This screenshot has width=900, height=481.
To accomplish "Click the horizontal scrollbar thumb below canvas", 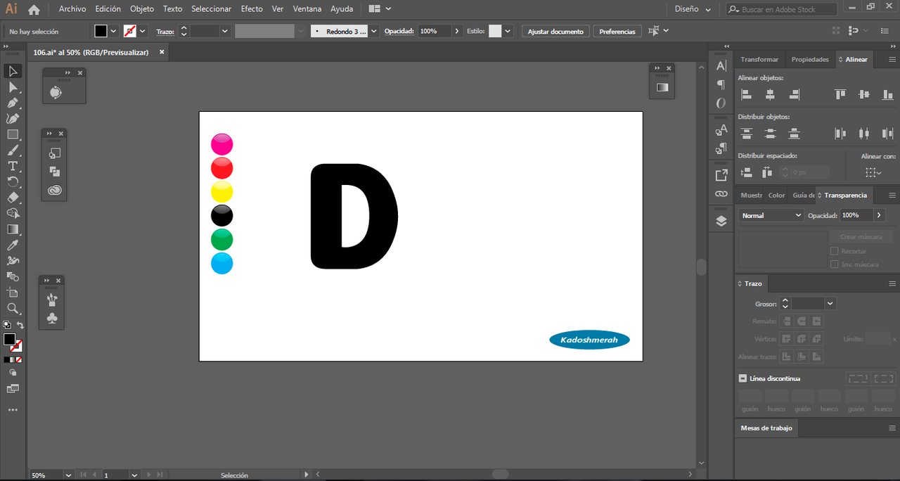I will point(500,474).
